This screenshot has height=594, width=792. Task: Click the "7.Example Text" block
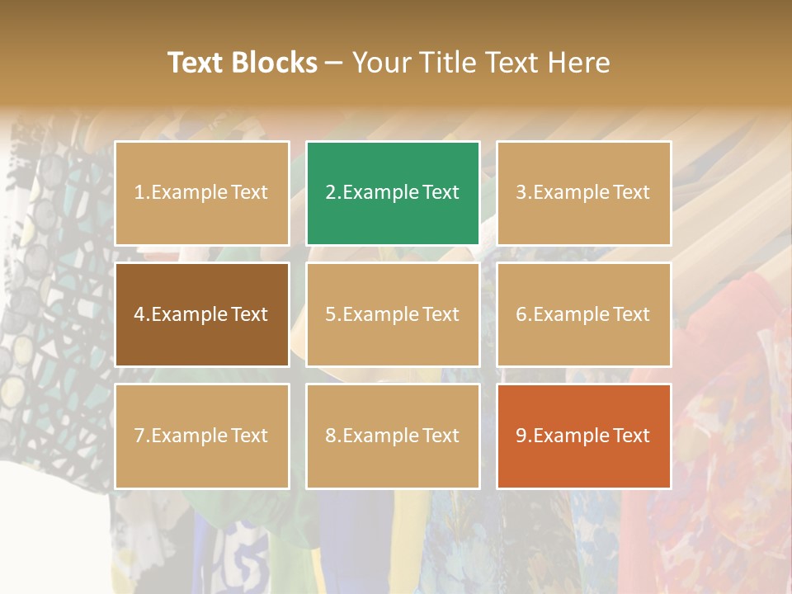pos(202,436)
